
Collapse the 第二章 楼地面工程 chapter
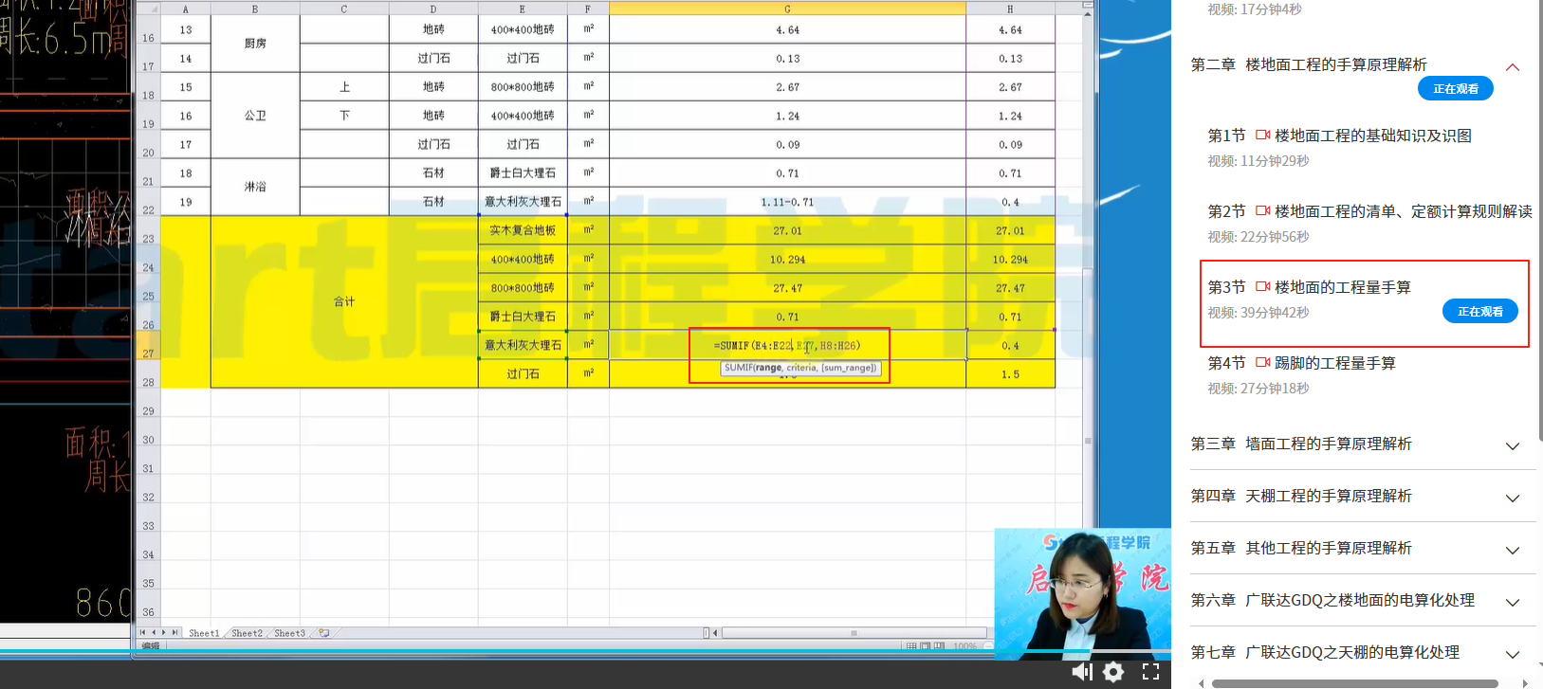1513,66
